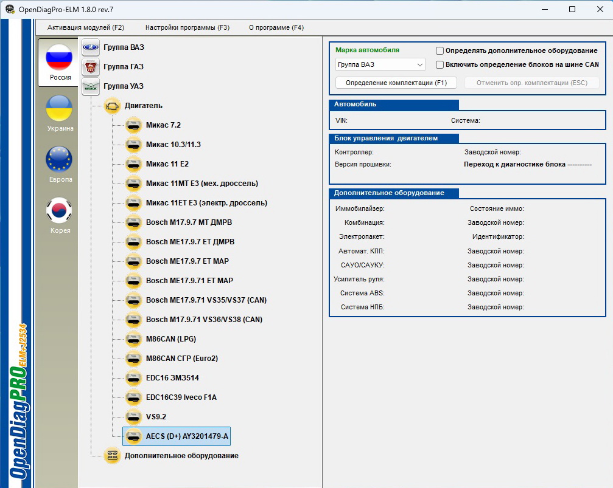Open Настройки программы (F3) menu
This screenshot has width=613, height=488.
pos(187,27)
